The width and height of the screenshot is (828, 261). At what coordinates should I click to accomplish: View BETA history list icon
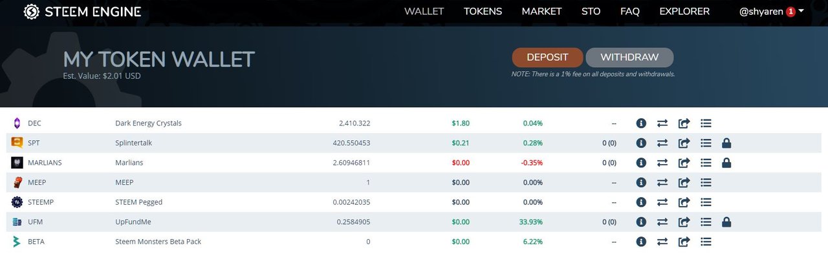point(706,242)
